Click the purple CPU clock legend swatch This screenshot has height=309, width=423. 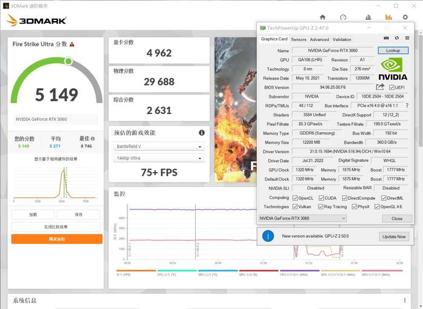(x=300, y=270)
